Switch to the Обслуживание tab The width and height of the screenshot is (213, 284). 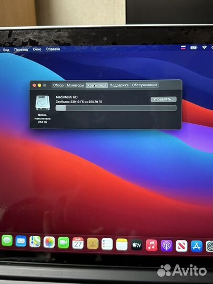point(144,85)
